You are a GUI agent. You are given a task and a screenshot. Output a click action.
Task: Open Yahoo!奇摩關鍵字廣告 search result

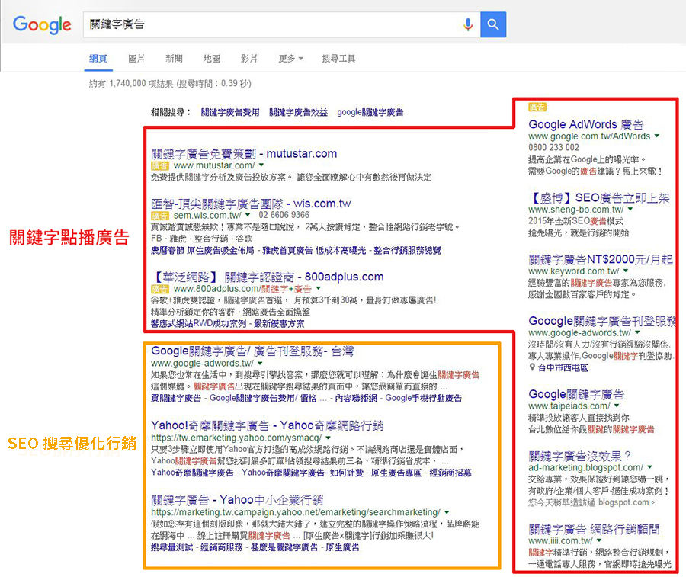(x=267, y=425)
